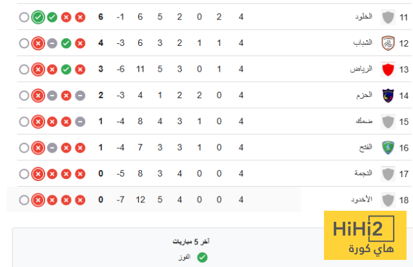Select the النجمة team crest
This screenshot has width=413, height=267.
(x=388, y=173)
